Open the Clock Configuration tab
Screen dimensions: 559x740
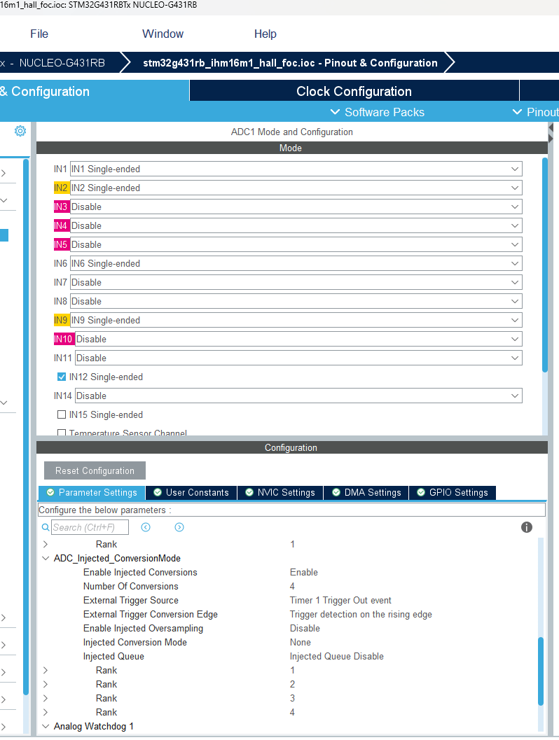pyautogui.click(x=354, y=91)
